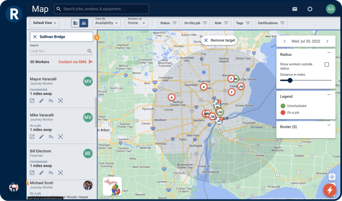Open the Michigan regions map thumbnail
342x201 pixels.
coord(112,186)
